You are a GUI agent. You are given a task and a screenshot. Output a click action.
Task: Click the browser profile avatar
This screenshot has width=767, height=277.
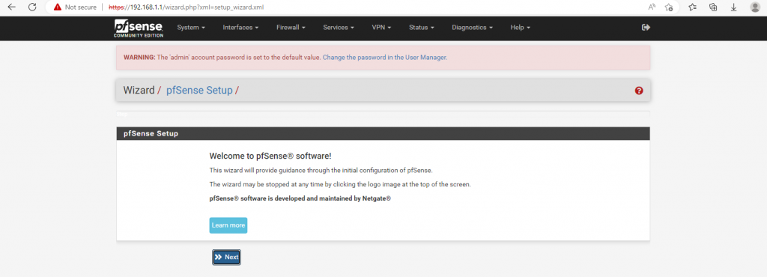pyautogui.click(x=755, y=7)
